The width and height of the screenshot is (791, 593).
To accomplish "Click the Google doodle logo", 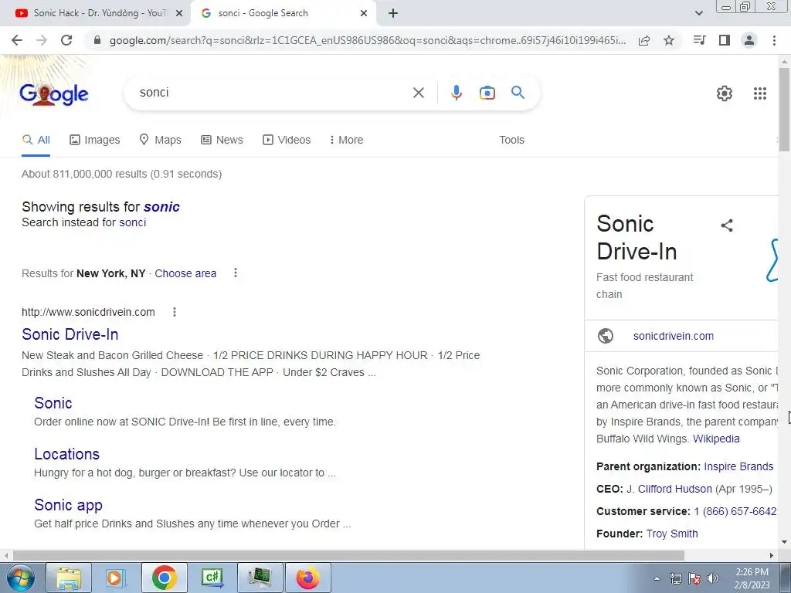I will tap(54, 94).
